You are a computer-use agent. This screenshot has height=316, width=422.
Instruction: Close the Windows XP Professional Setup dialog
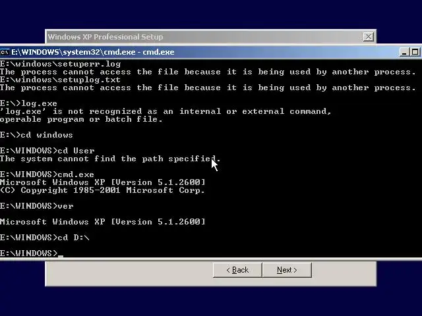[x=368, y=37]
